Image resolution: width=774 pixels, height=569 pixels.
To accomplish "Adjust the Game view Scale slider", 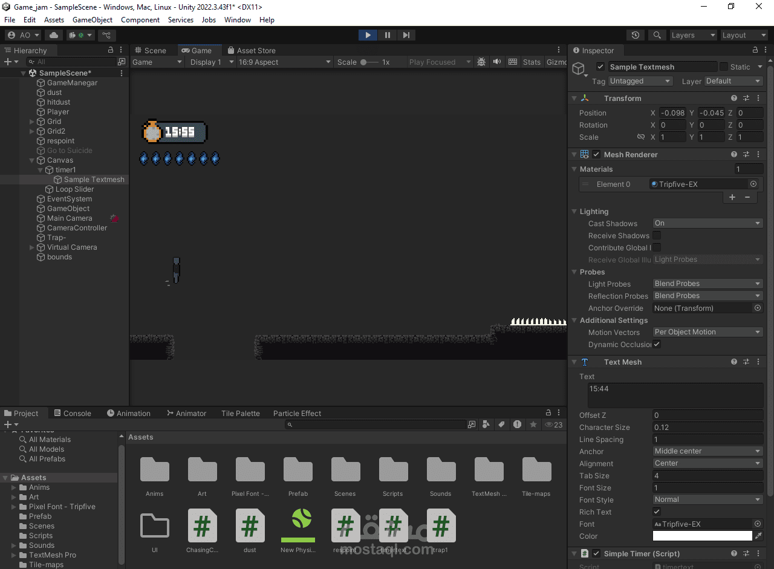I will point(369,62).
